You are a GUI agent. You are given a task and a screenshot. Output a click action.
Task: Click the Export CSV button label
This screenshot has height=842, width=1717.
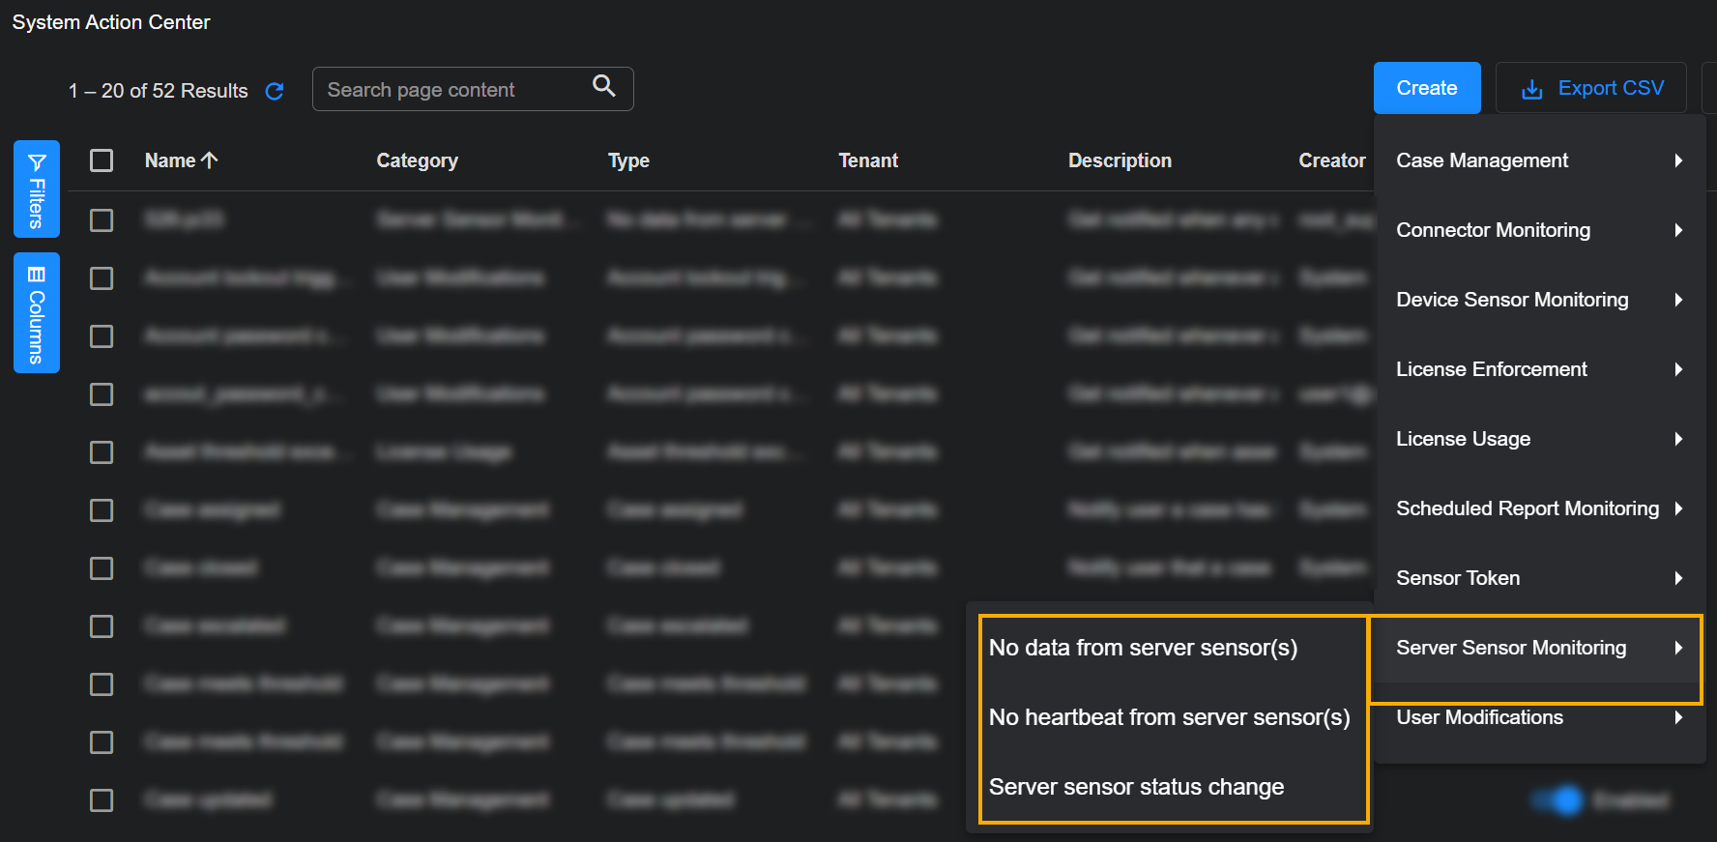1611,88
